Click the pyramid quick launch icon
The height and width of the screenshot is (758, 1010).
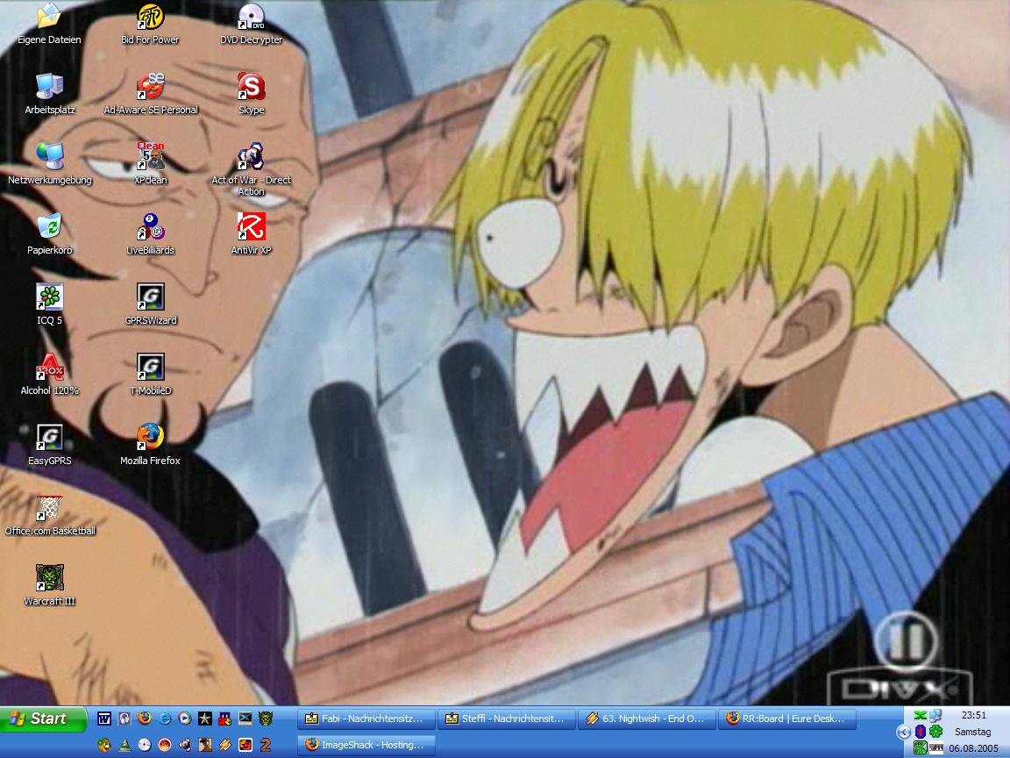pos(125,745)
